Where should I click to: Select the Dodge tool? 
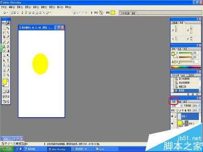click(x=8, y=56)
